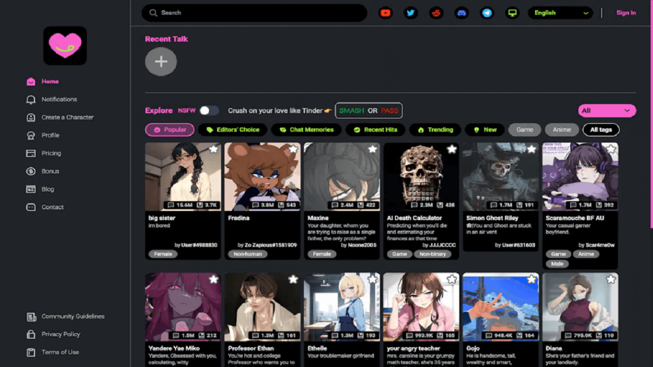Toggle the NSFW switch
653x367 pixels.
(x=209, y=111)
